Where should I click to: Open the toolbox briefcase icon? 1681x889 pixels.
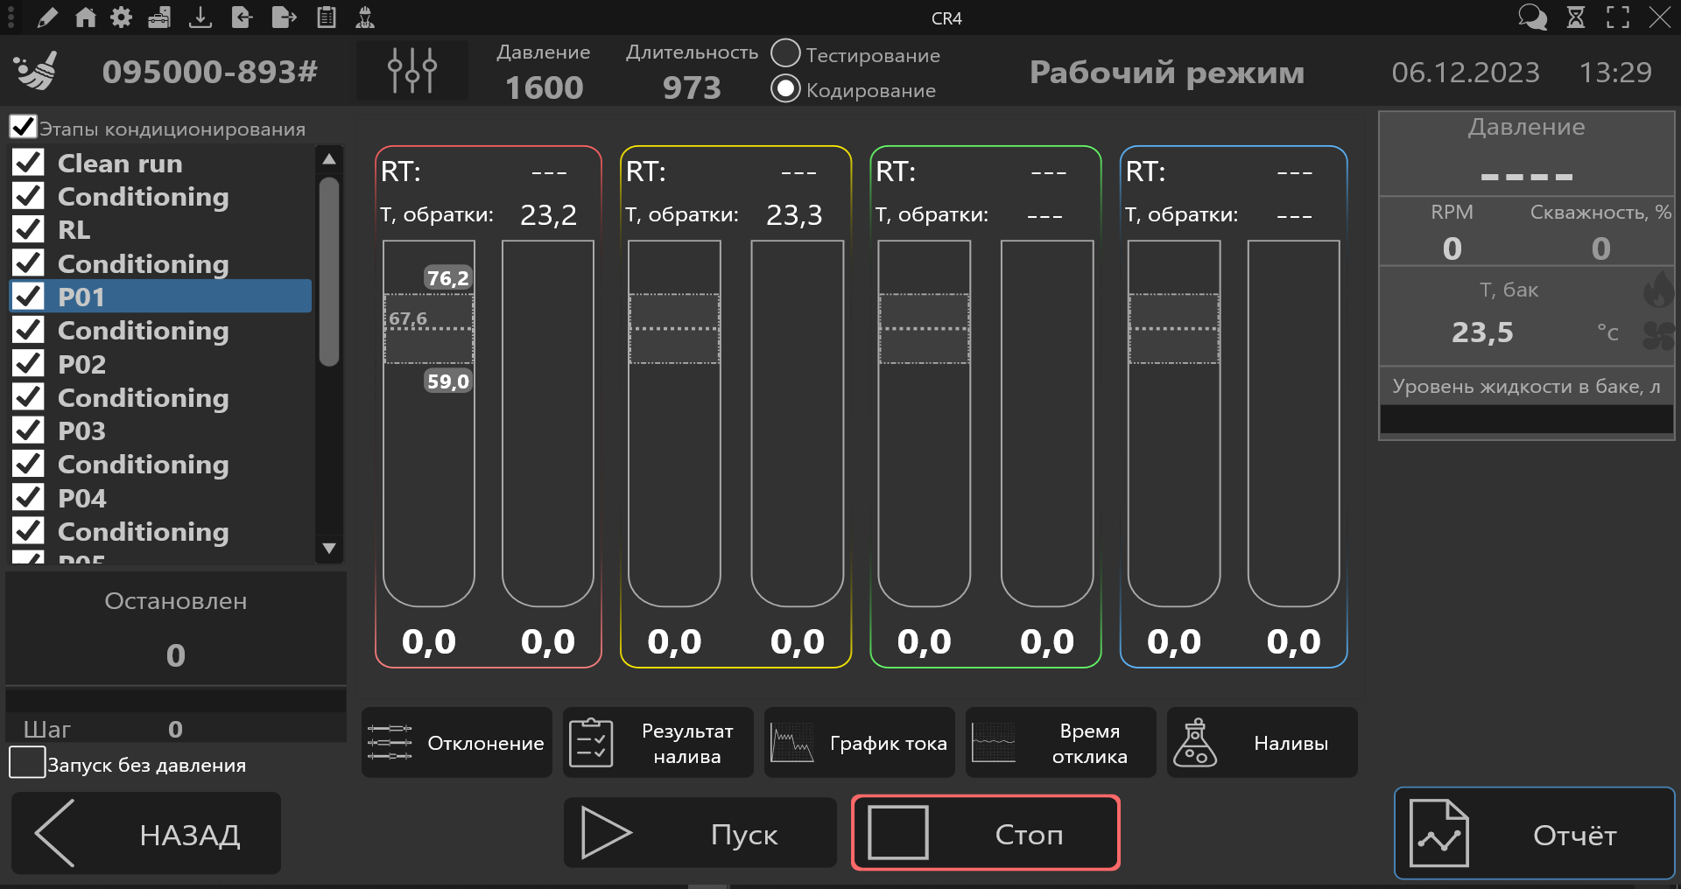159,17
